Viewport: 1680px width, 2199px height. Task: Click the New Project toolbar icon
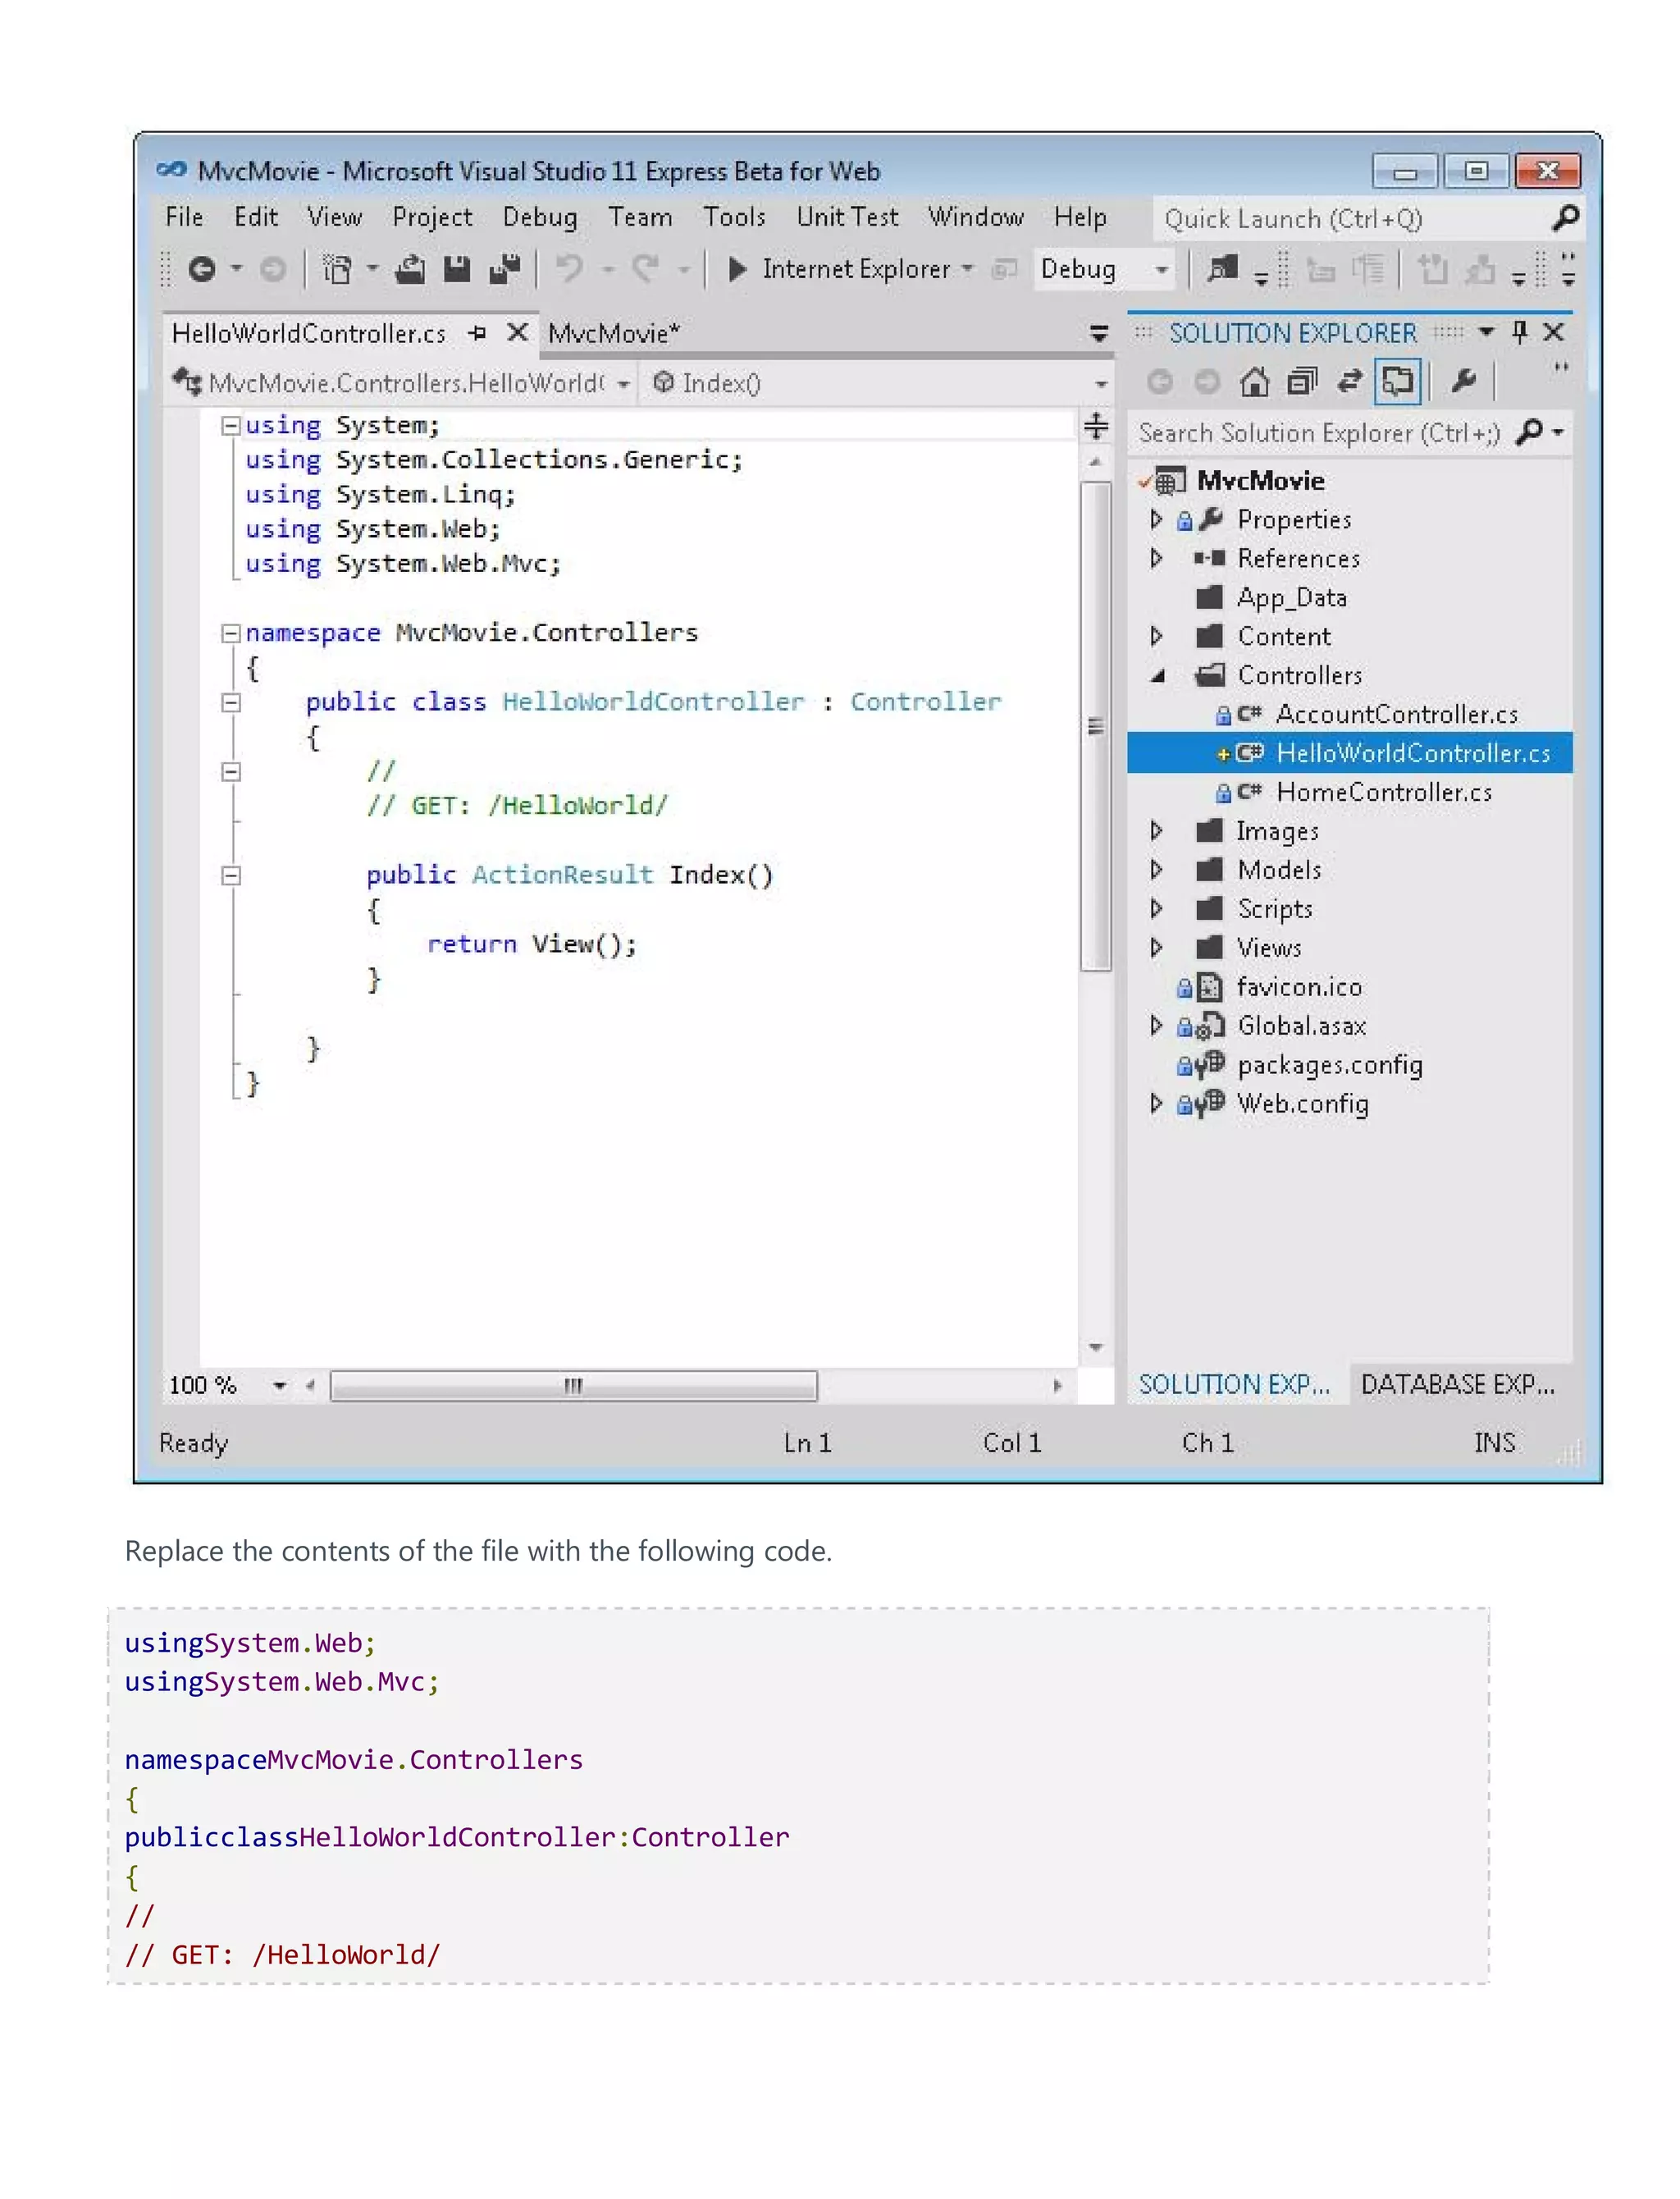click(x=337, y=269)
